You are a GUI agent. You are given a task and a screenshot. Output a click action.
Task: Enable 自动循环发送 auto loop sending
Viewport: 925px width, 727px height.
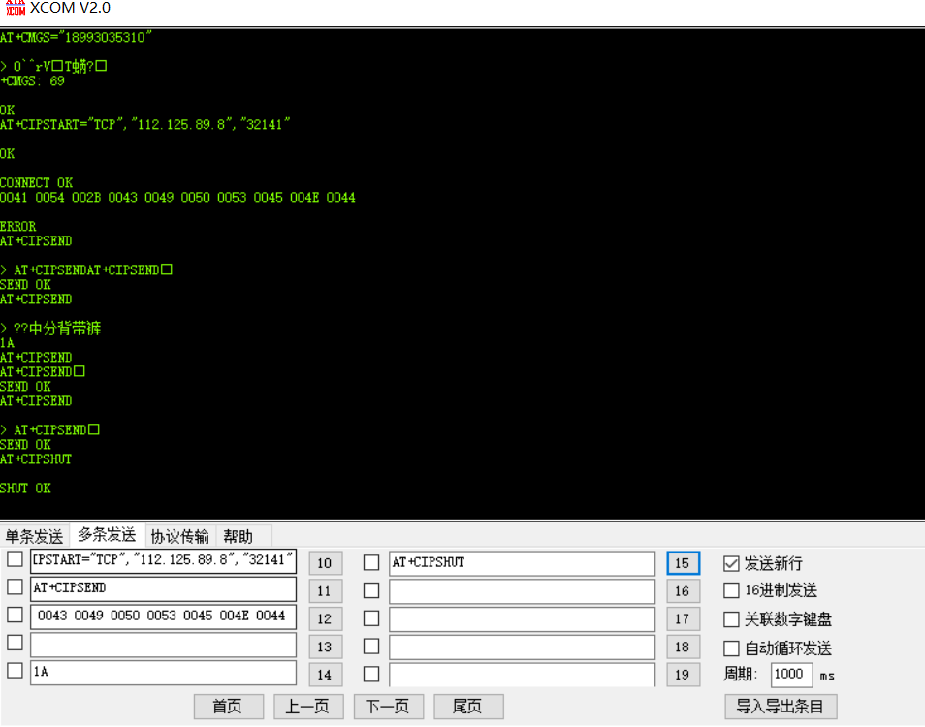(731, 648)
